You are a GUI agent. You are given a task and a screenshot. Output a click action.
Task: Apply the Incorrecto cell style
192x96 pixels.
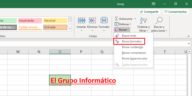(x=30, y=21)
